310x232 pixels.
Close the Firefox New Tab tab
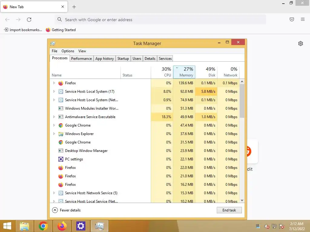(63, 7)
